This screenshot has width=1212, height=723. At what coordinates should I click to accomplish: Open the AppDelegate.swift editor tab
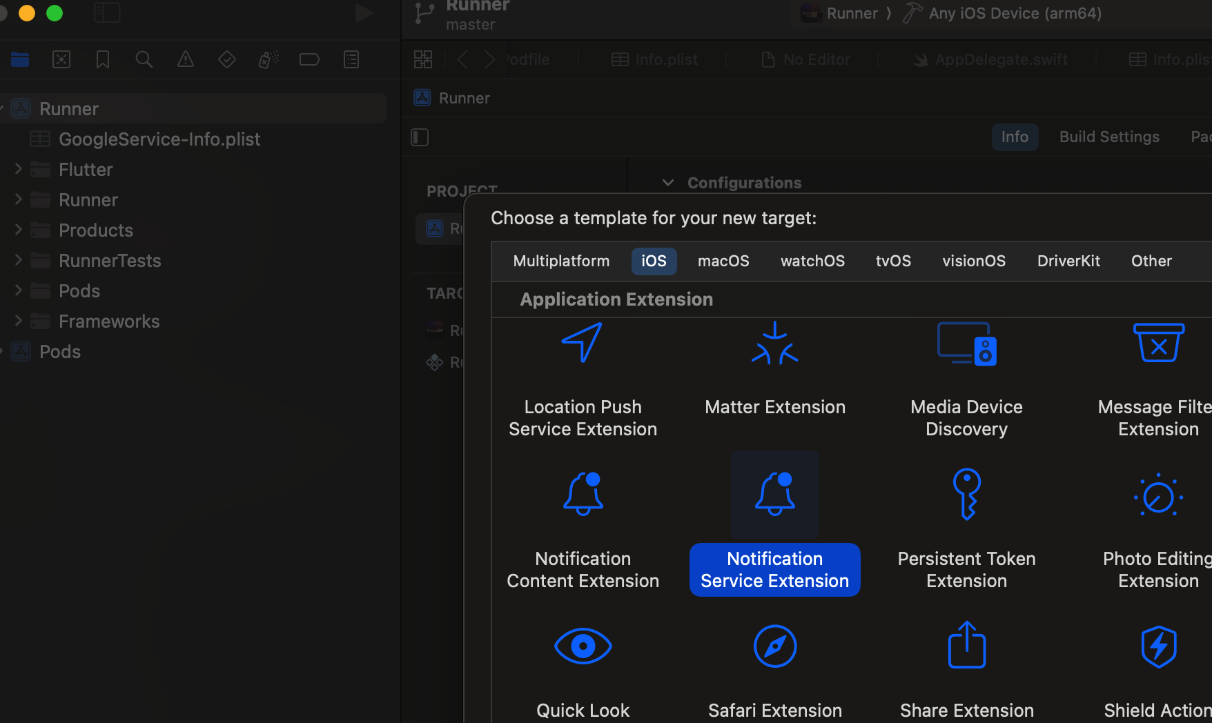989,60
